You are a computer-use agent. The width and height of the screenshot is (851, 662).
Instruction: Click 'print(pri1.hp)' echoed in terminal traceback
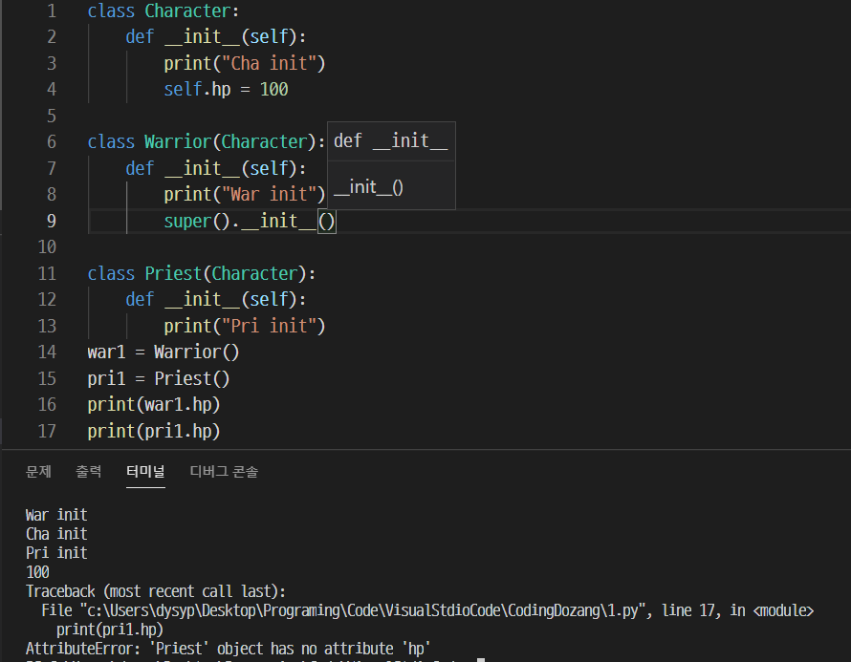[x=110, y=630]
